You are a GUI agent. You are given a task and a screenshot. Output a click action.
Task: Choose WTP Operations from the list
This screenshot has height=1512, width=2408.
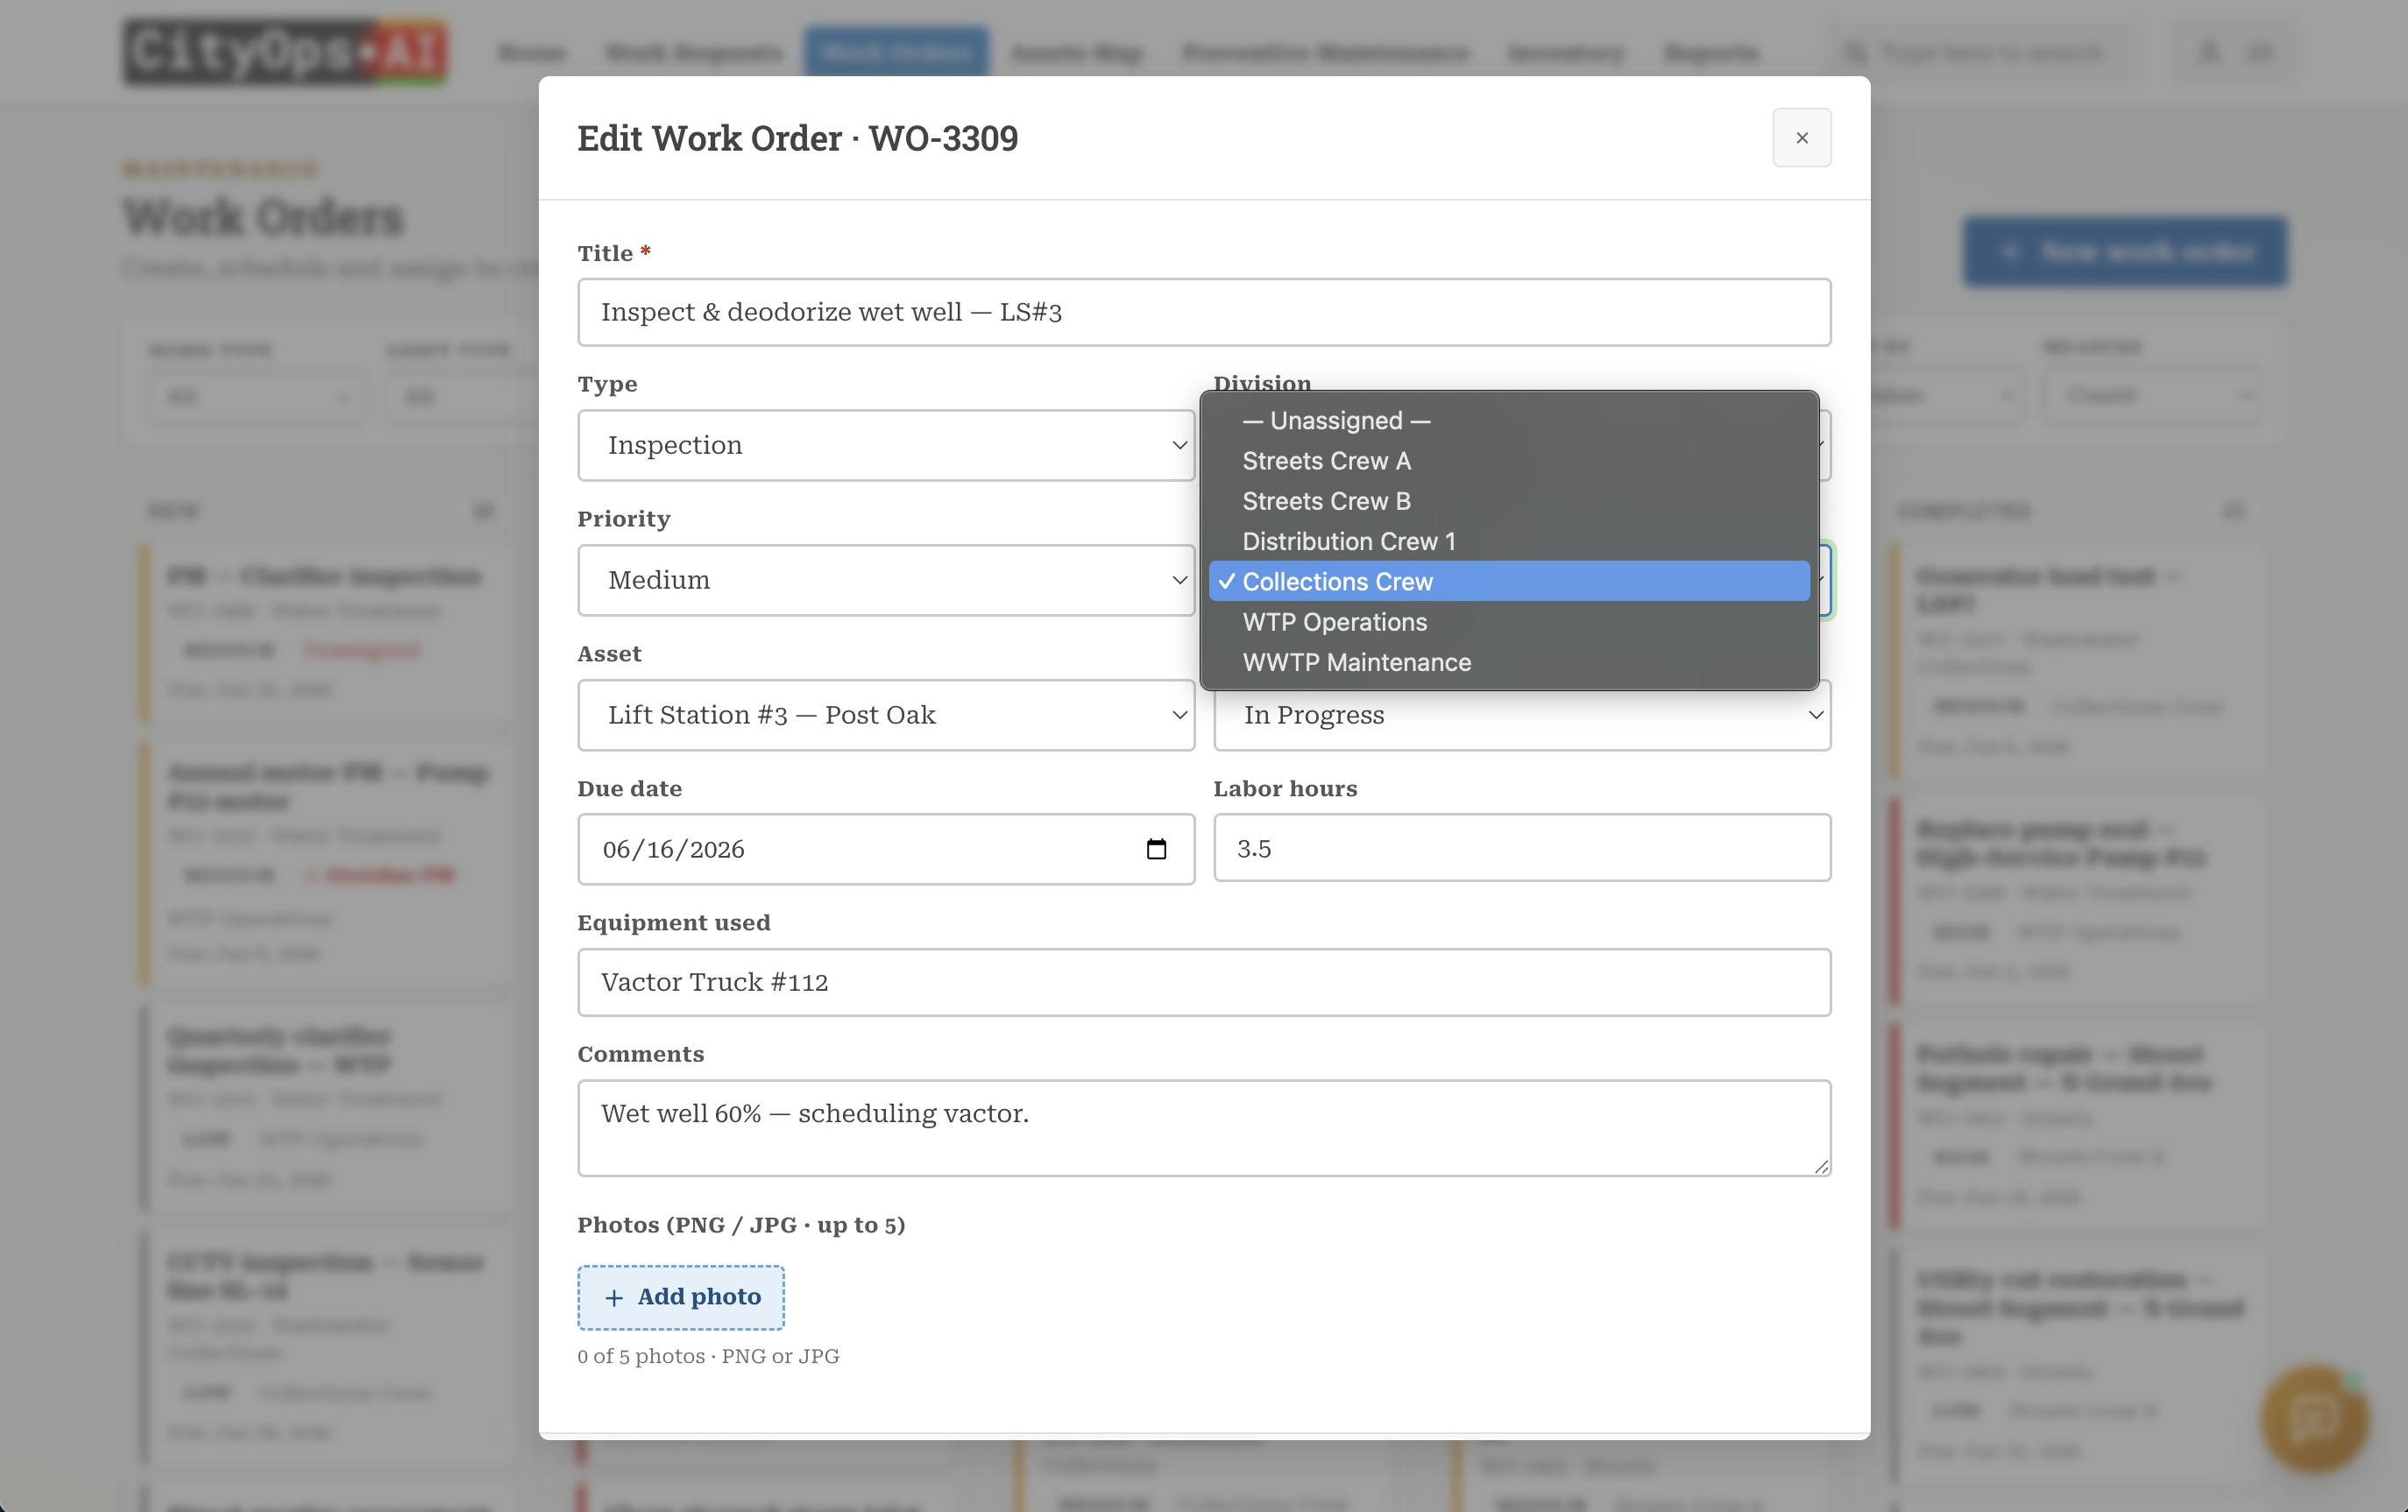click(1509, 622)
